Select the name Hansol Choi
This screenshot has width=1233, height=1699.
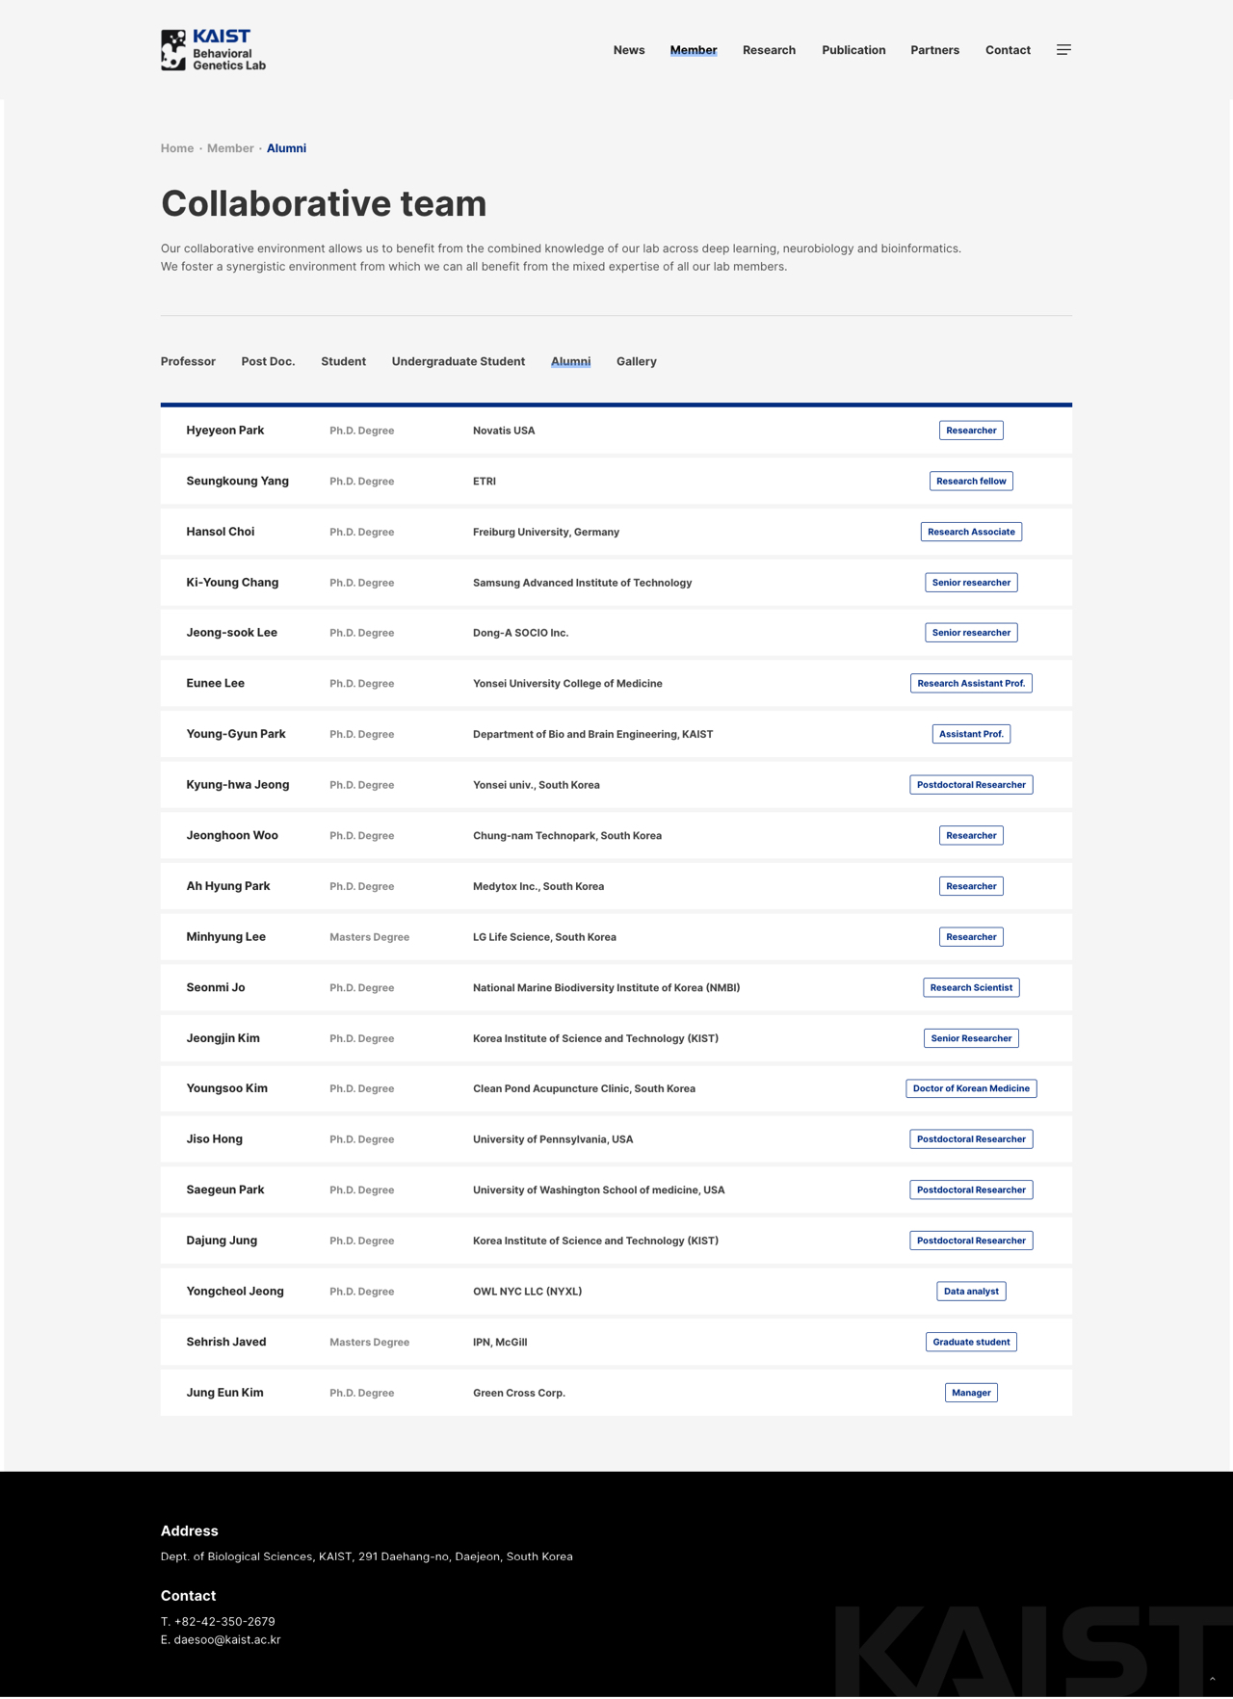(221, 532)
